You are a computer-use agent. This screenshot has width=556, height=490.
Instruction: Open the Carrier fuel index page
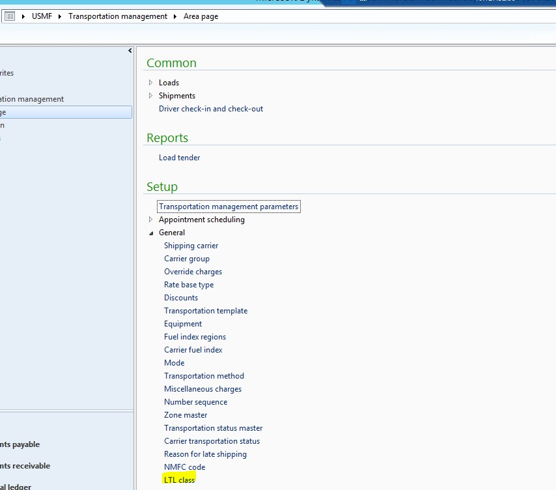[x=193, y=350]
